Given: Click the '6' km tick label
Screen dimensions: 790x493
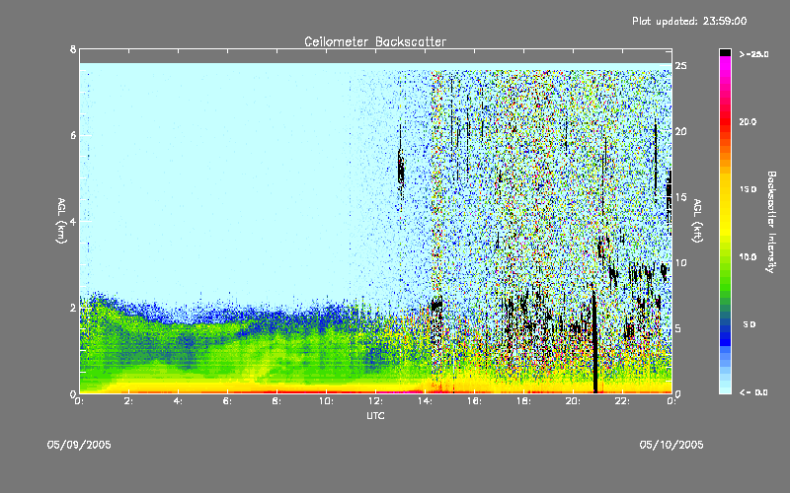Looking at the screenshot, I should [x=73, y=135].
